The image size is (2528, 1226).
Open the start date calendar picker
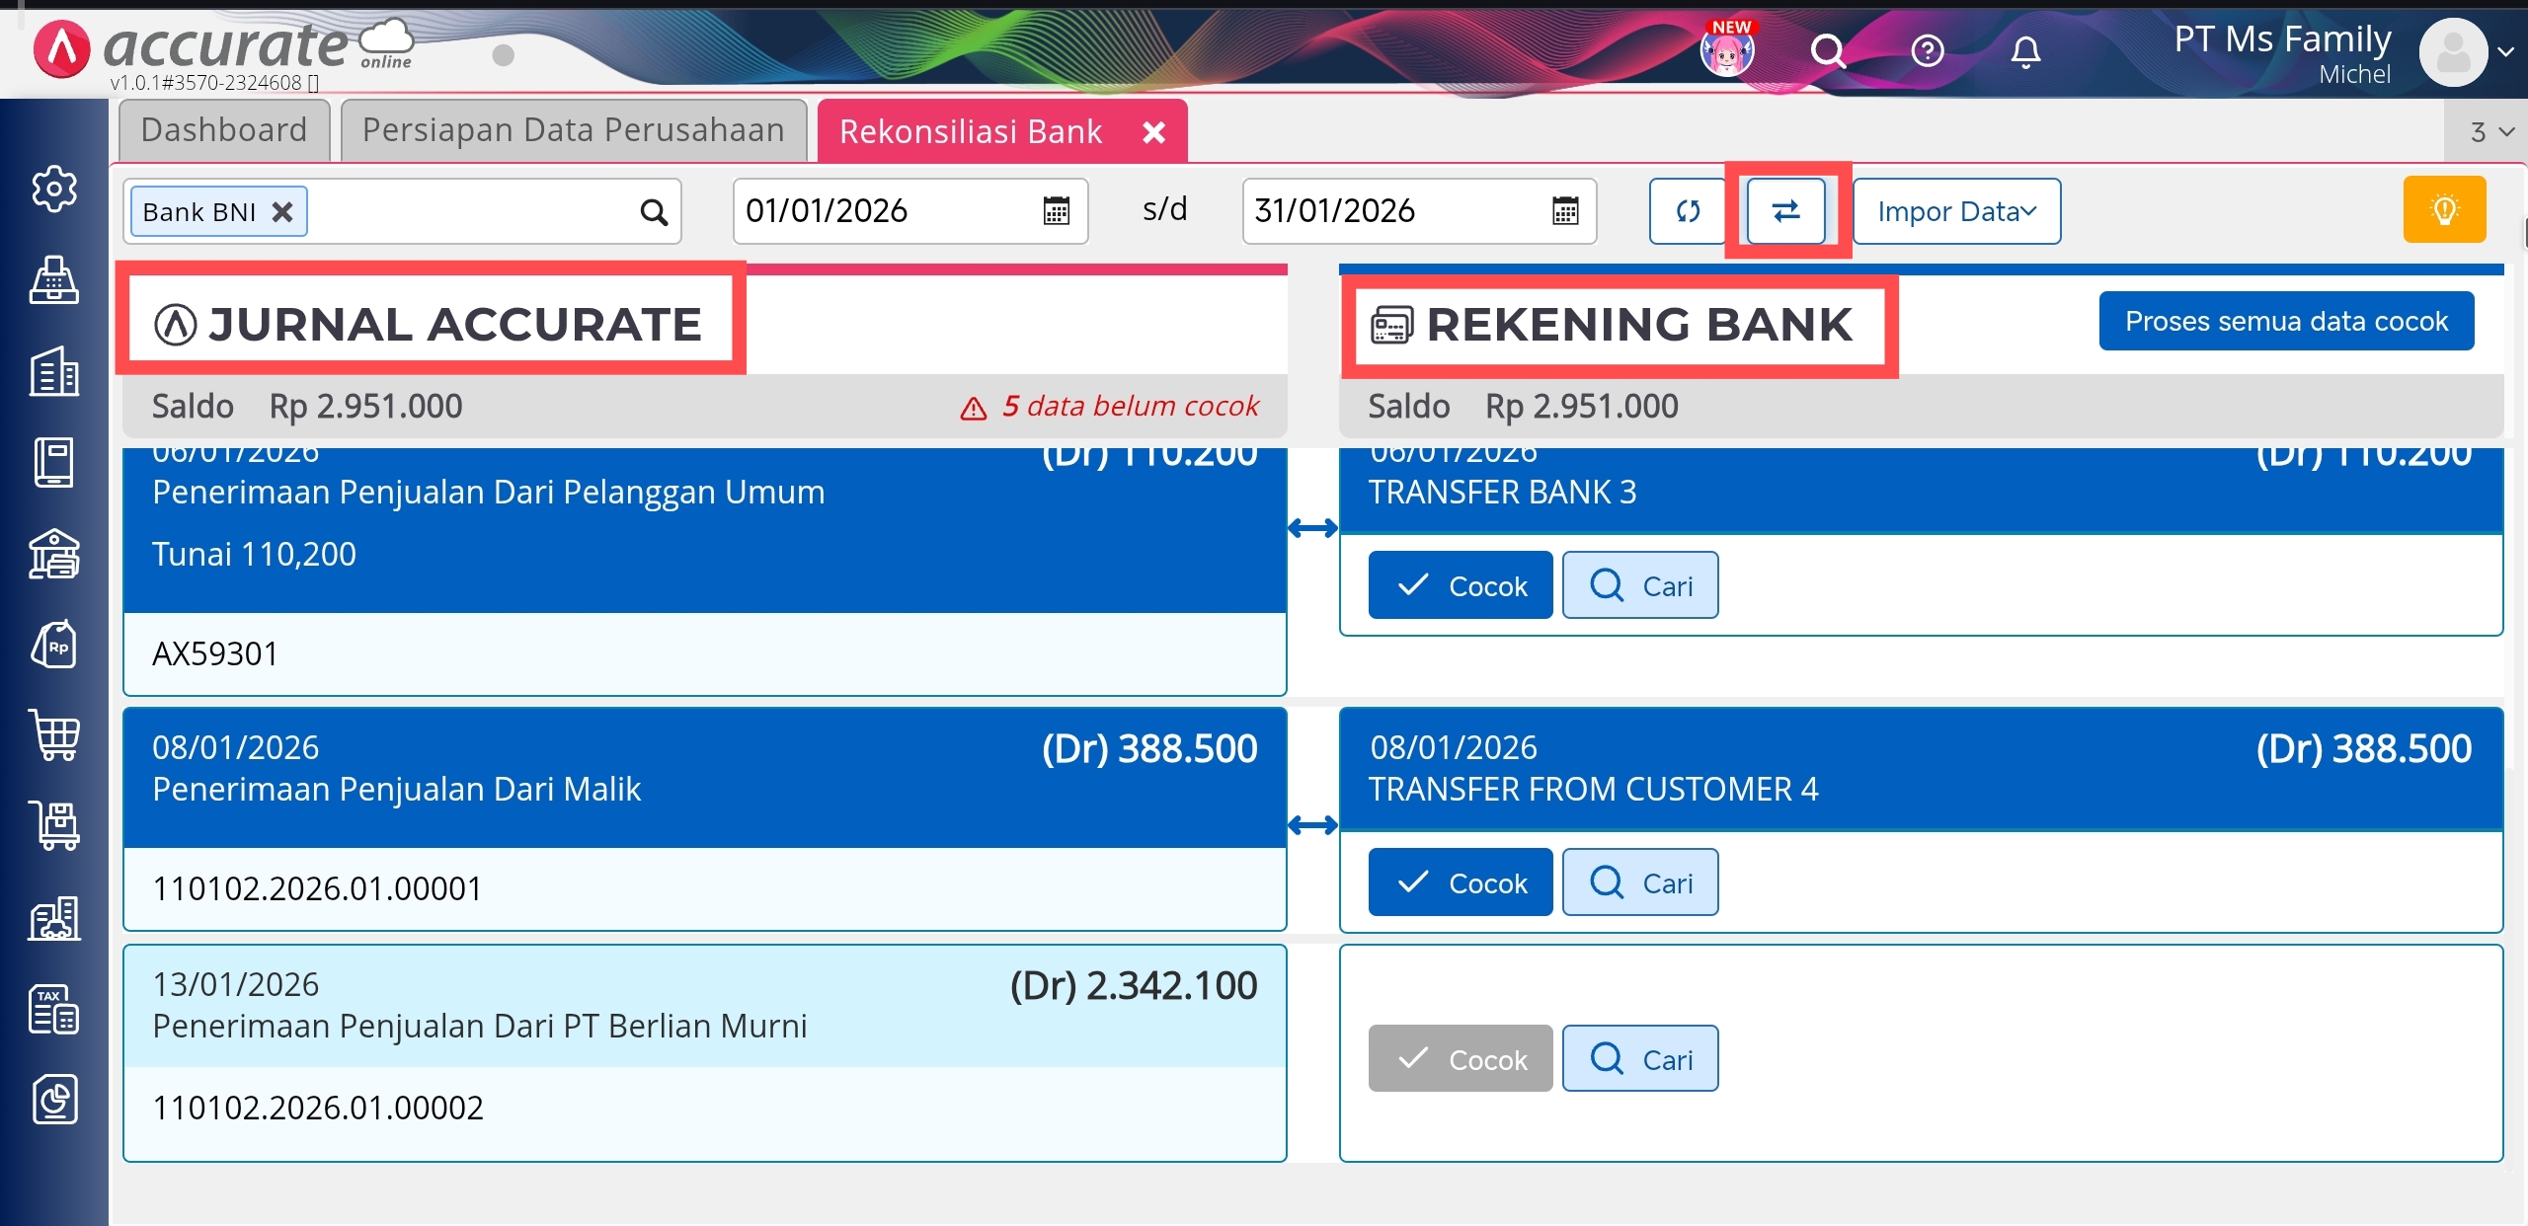[x=1056, y=211]
